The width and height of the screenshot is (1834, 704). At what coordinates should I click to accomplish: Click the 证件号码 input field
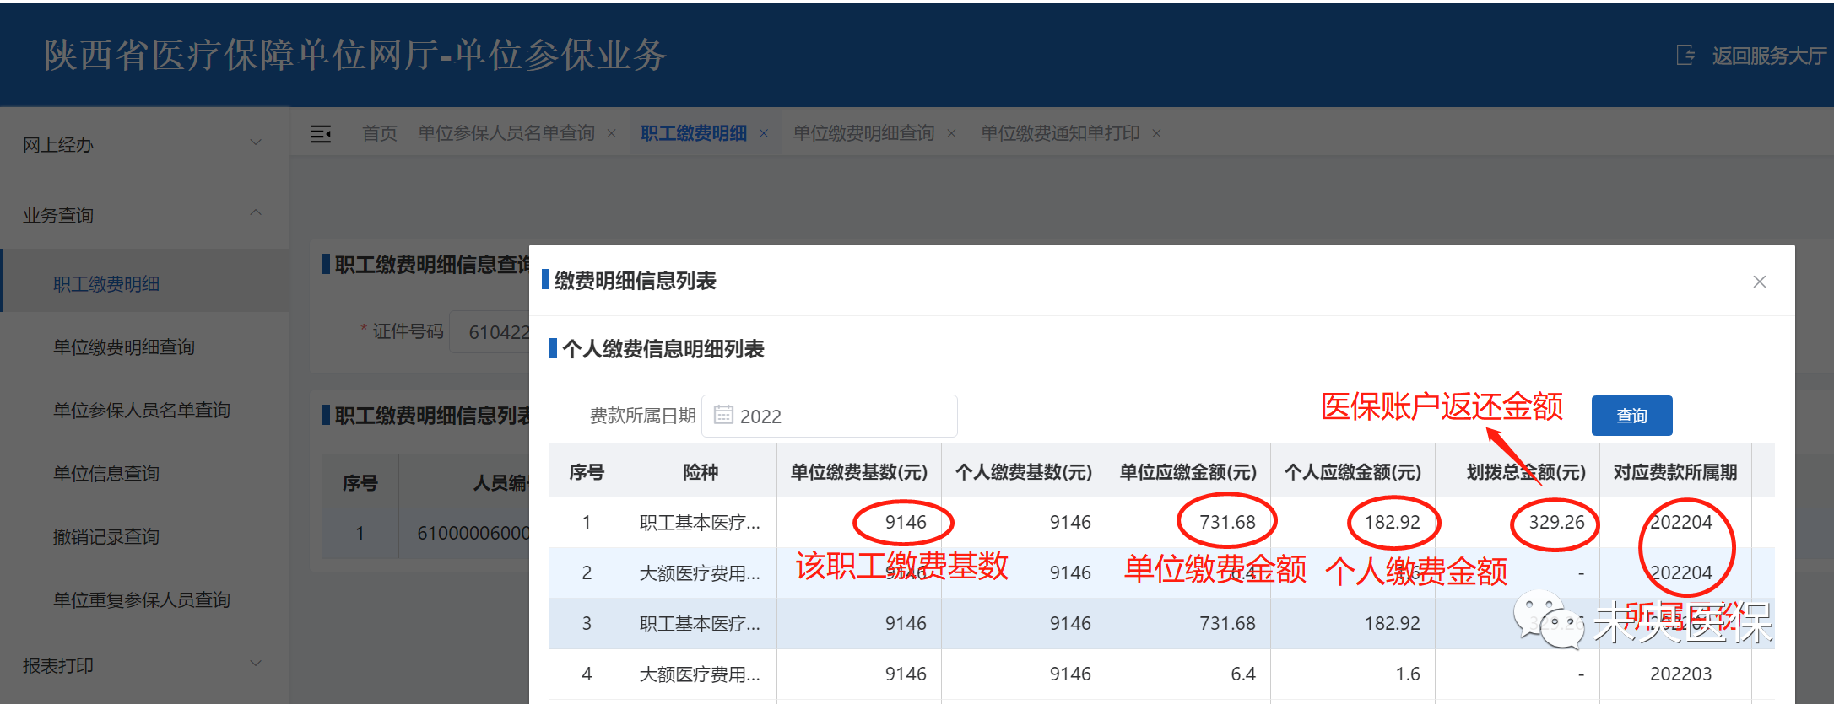[x=490, y=332]
